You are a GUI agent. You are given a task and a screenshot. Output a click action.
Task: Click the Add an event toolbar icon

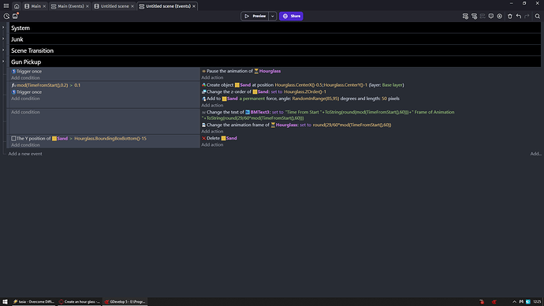click(x=465, y=16)
